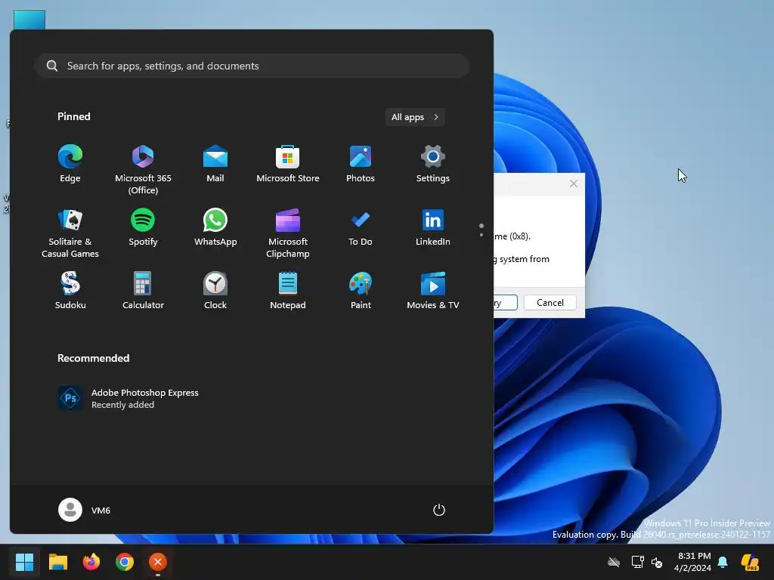The height and width of the screenshot is (580, 774).
Task: Launch the Photos app
Action: [361, 164]
